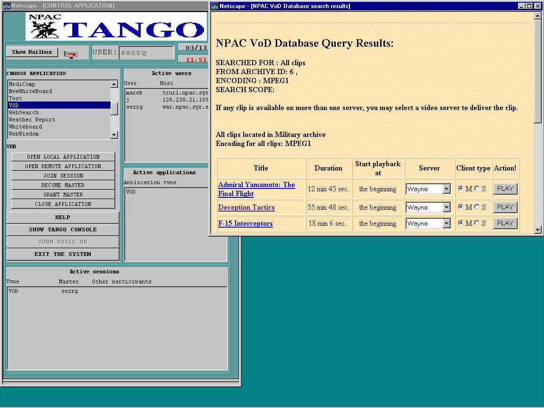Screen dimensions: 544x408
Task: Click BECOME MASTER button
Action: (63, 185)
